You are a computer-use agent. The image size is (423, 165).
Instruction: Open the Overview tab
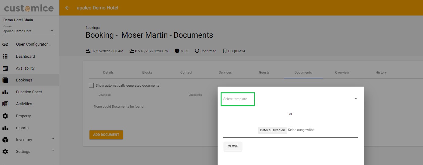[x=342, y=72]
